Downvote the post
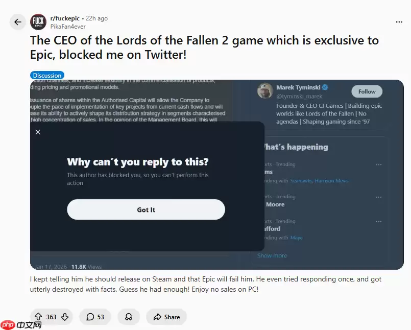411x330 pixels. click(64, 317)
